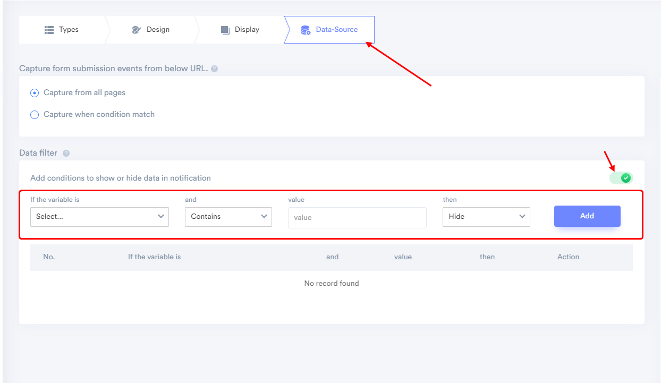Click the Data-Source database icon
Viewport: 661px width, 383px height.
[306, 30]
